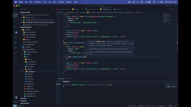Open main.jsx in the file tree

pos(30,81)
